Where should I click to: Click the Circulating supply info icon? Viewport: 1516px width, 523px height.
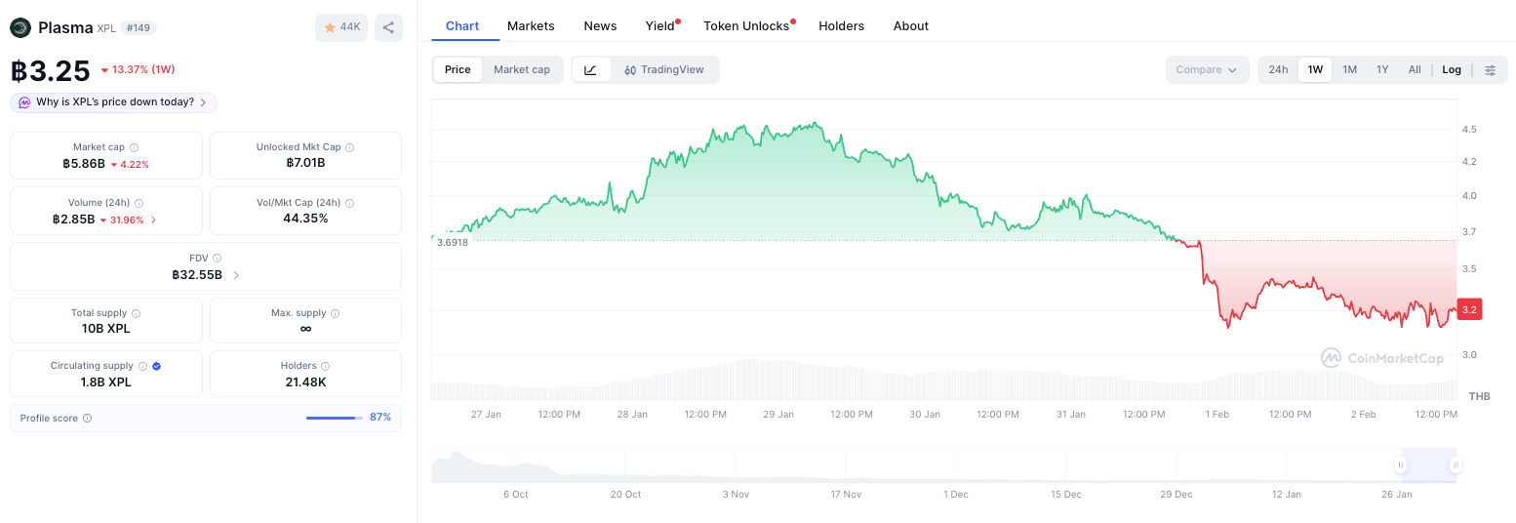142,366
